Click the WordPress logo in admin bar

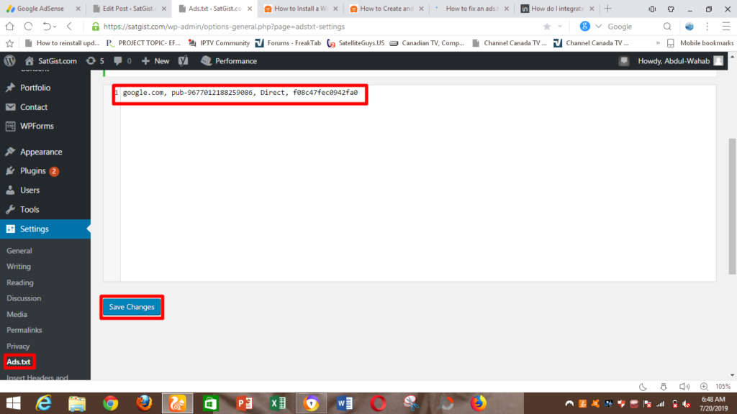10,61
